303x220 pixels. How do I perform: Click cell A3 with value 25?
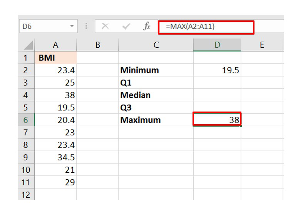(56, 83)
